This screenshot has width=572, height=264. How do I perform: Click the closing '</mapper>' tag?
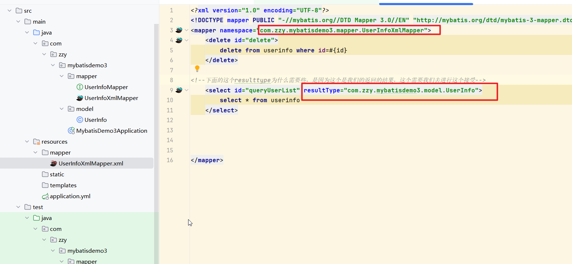click(207, 160)
